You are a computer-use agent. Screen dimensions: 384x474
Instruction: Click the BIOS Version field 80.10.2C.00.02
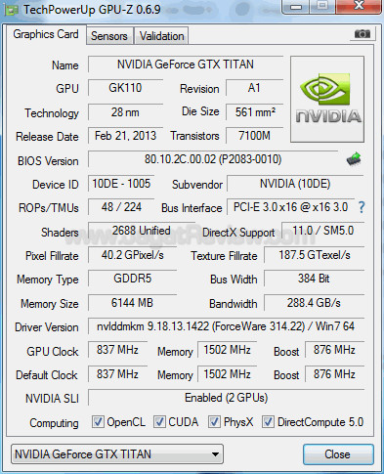(x=213, y=159)
